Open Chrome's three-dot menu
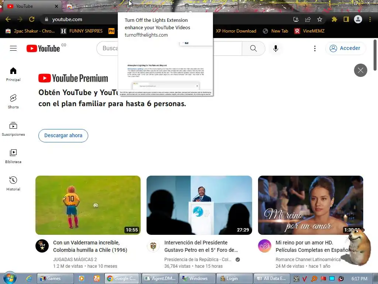 tap(370, 19)
